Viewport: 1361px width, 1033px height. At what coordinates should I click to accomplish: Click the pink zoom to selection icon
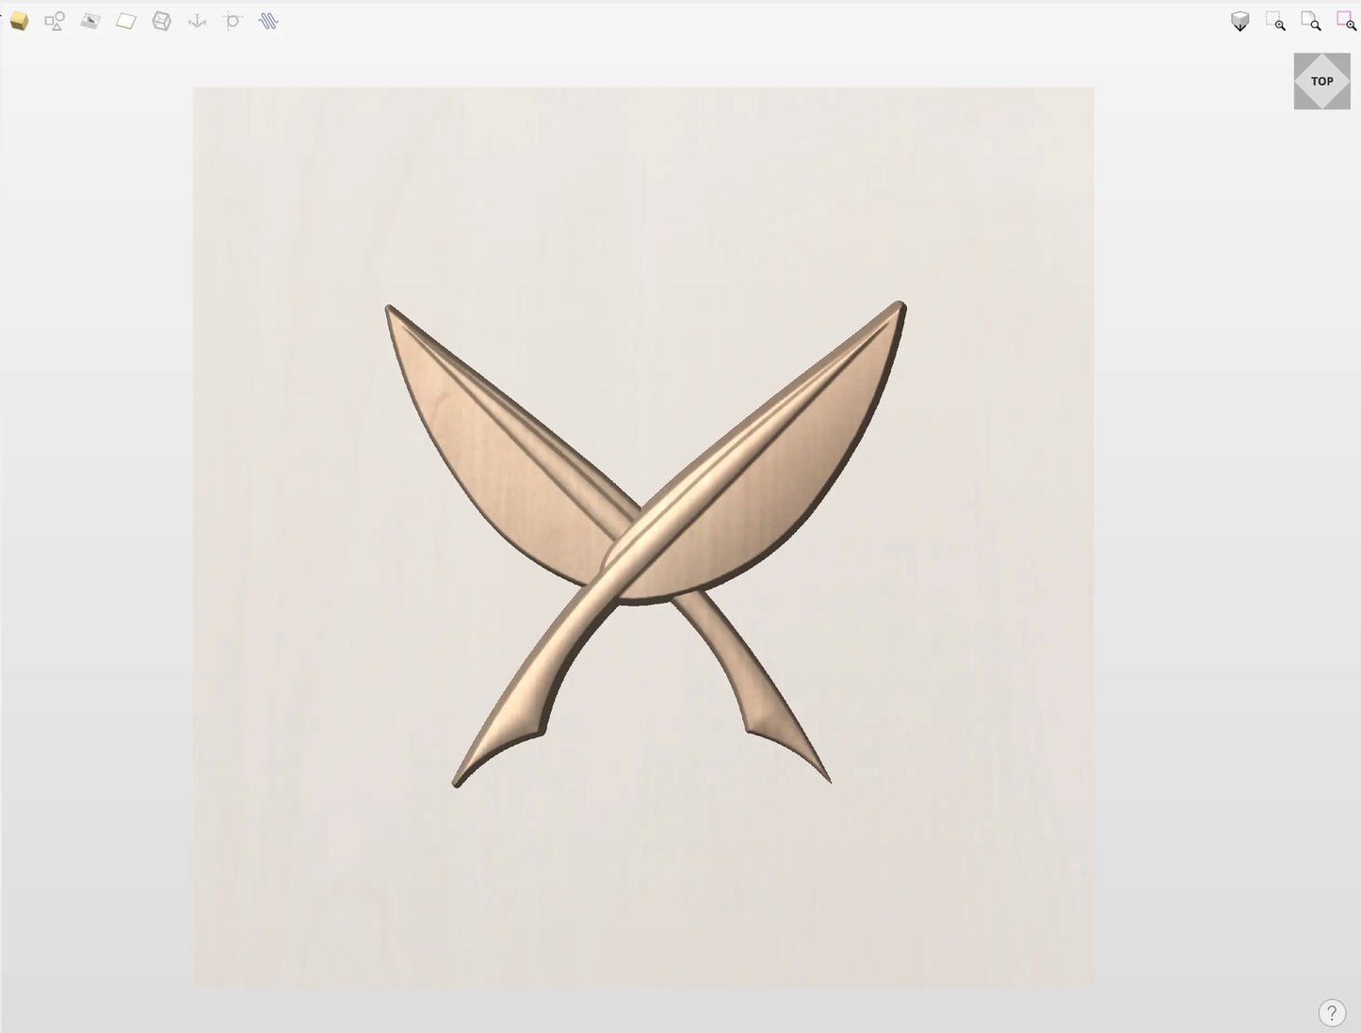pos(1346,22)
